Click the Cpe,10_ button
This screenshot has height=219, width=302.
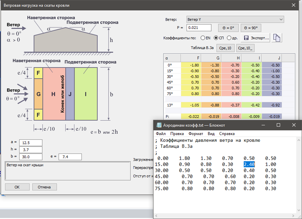tap(245, 48)
